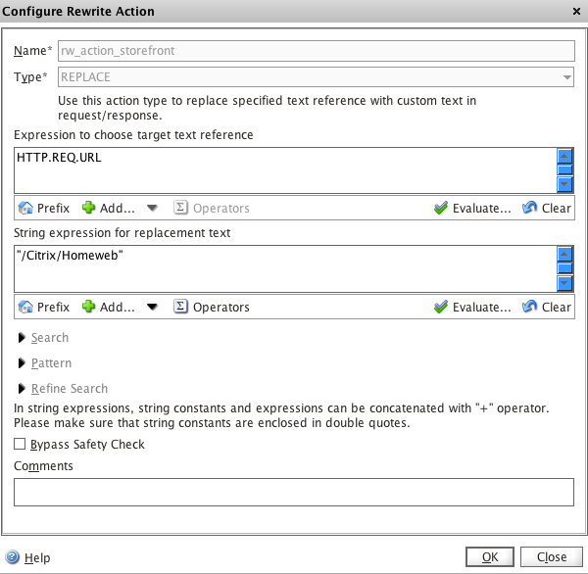Click the Close button

pyautogui.click(x=551, y=557)
